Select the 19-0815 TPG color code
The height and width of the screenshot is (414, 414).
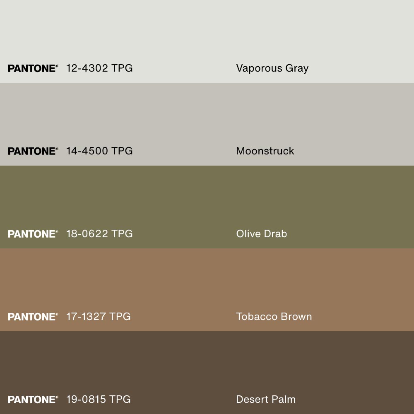[98, 400]
